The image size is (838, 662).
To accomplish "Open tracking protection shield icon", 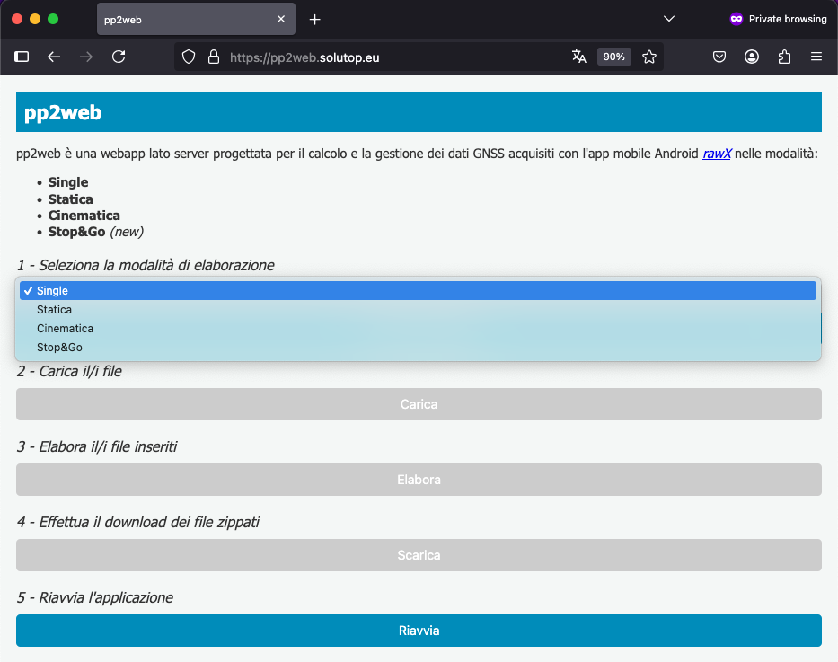I will pyautogui.click(x=189, y=57).
